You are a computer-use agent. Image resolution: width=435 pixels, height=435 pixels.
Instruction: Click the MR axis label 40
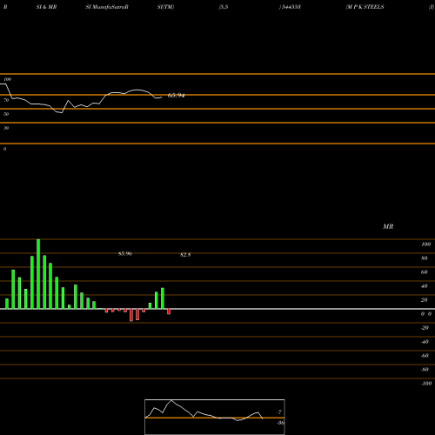(x=425, y=286)
